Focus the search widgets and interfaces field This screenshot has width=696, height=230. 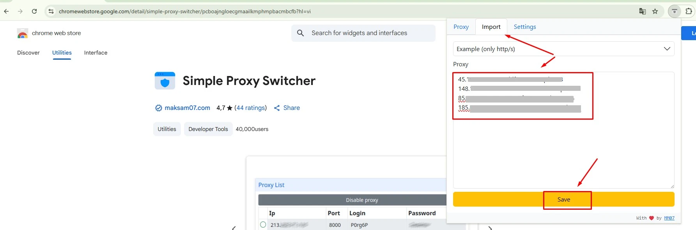click(x=363, y=33)
